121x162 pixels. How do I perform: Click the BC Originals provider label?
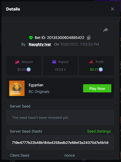tap(39, 92)
